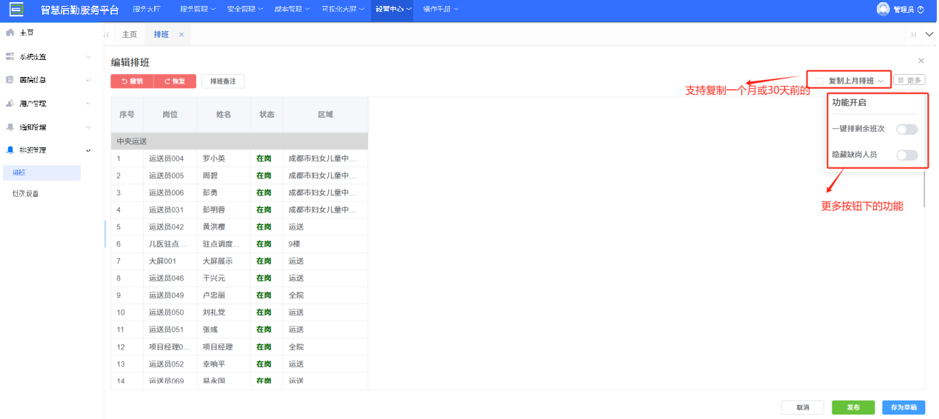
Task: Select 班次设置 submenu item in sidebar
Action: click(x=26, y=194)
